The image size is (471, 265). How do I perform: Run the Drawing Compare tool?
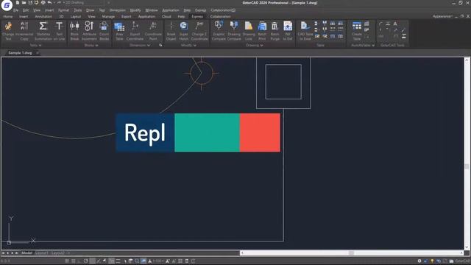234,31
